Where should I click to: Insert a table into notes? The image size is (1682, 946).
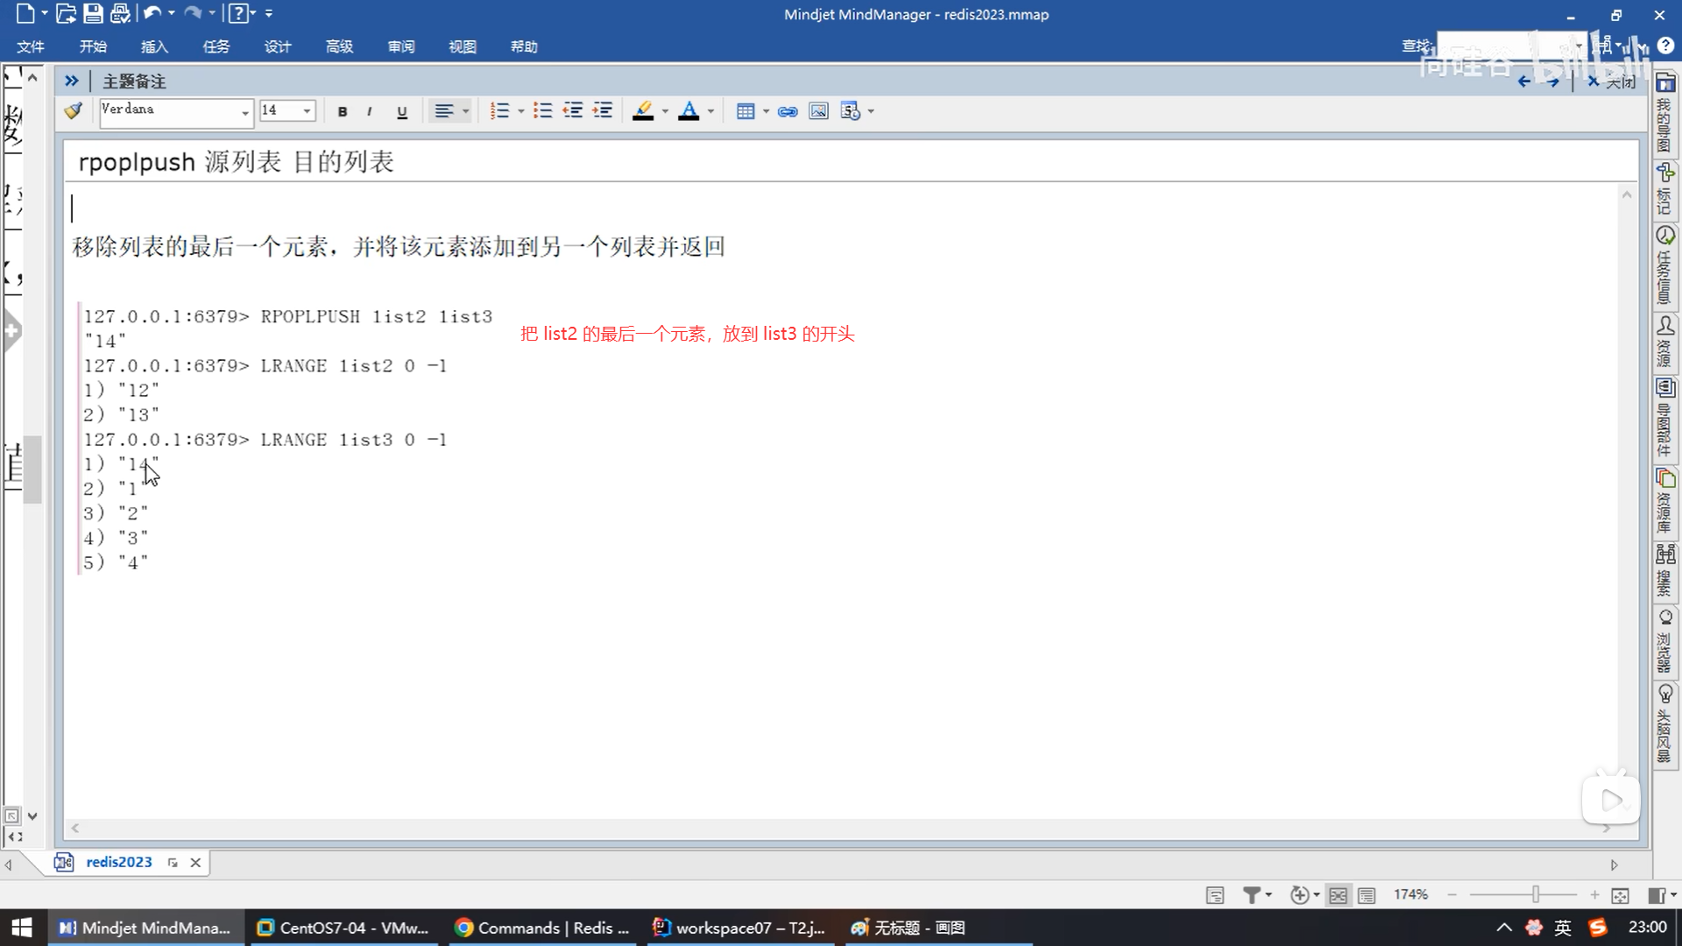[746, 111]
